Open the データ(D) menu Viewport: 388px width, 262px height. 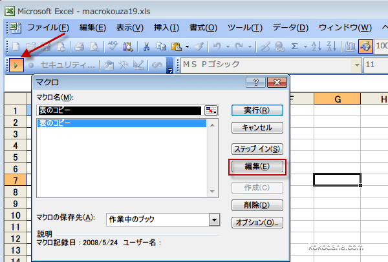click(x=290, y=27)
